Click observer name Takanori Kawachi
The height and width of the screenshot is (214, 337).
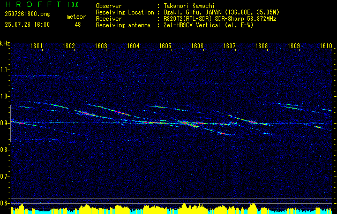click(189, 6)
